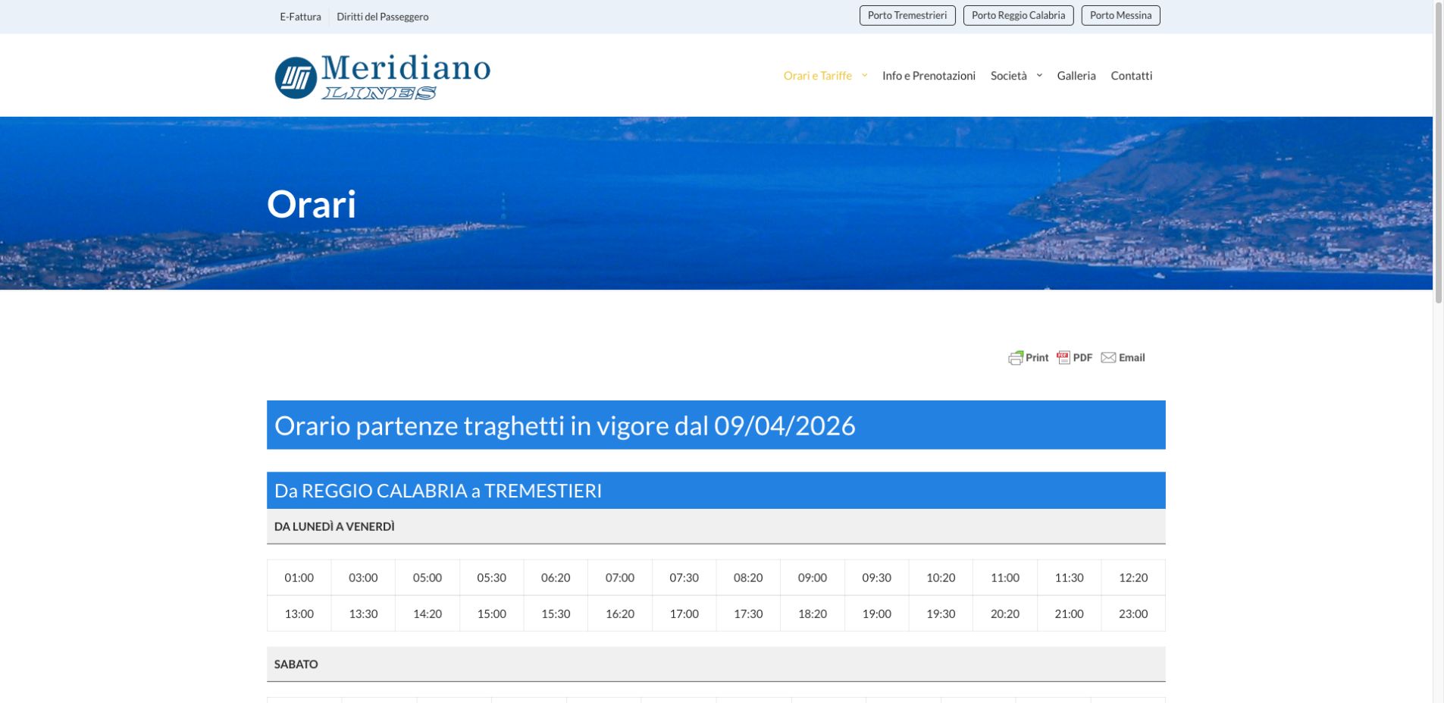Open the E-Fattura link
Viewport: 1444px width, 703px height.
click(300, 17)
